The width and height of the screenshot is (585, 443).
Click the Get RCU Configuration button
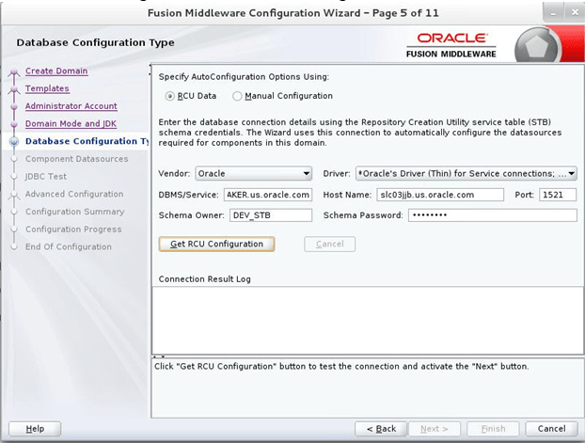tap(216, 245)
